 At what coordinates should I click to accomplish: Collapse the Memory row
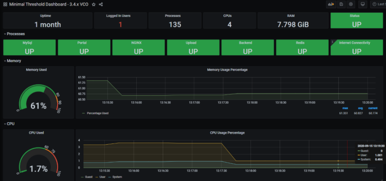pos(12,61)
